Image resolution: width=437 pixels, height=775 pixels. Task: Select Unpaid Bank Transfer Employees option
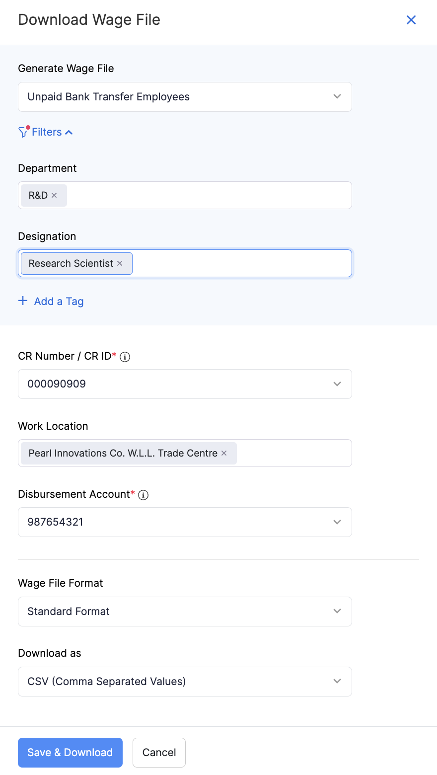coord(185,97)
